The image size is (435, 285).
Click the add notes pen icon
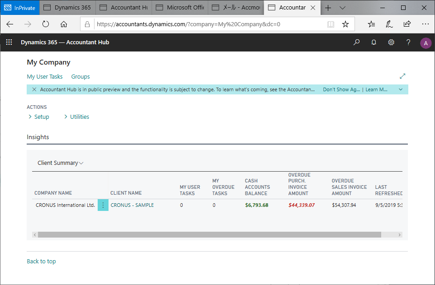coord(389,24)
